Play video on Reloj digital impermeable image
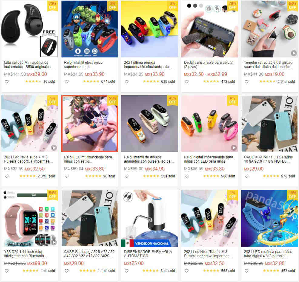 point(234,148)
